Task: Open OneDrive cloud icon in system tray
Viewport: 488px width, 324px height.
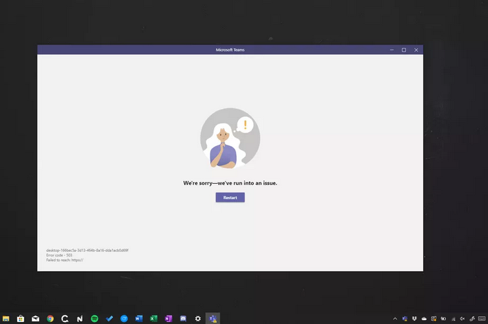Action: pos(424,319)
